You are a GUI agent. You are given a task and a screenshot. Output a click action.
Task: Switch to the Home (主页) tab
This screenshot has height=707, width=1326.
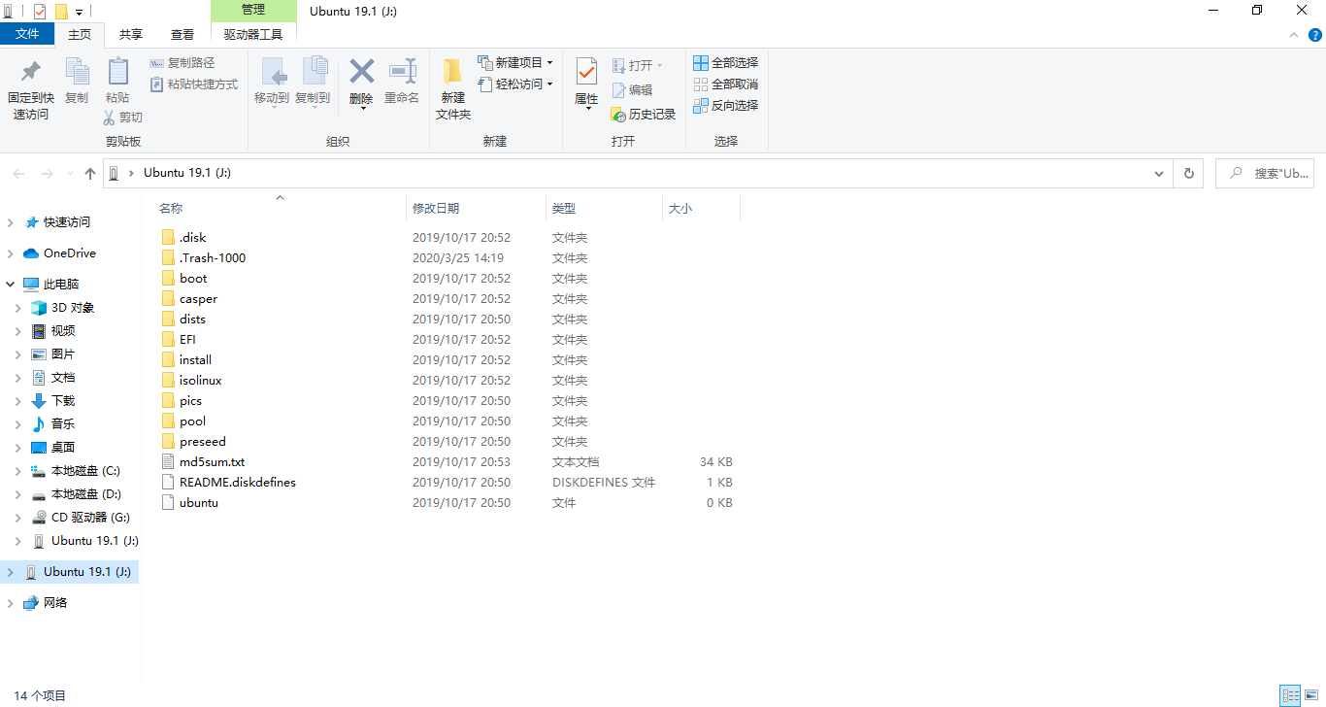pos(80,34)
